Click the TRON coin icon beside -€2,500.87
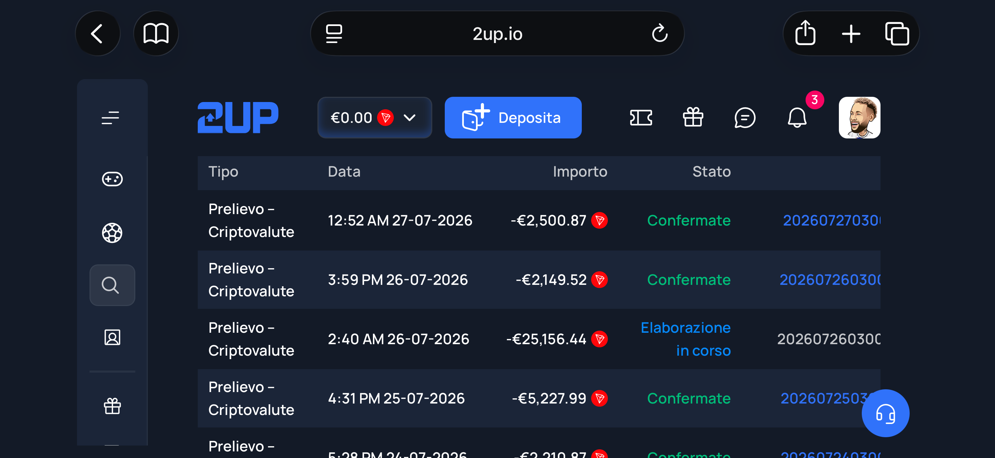The width and height of the screenshot is (995, 458). tap(599, 221)
